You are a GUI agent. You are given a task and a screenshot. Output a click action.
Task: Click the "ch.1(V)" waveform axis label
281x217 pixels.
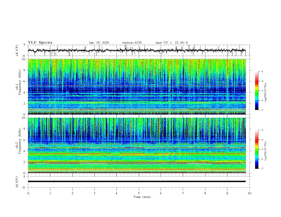click(x=17, y=50)
